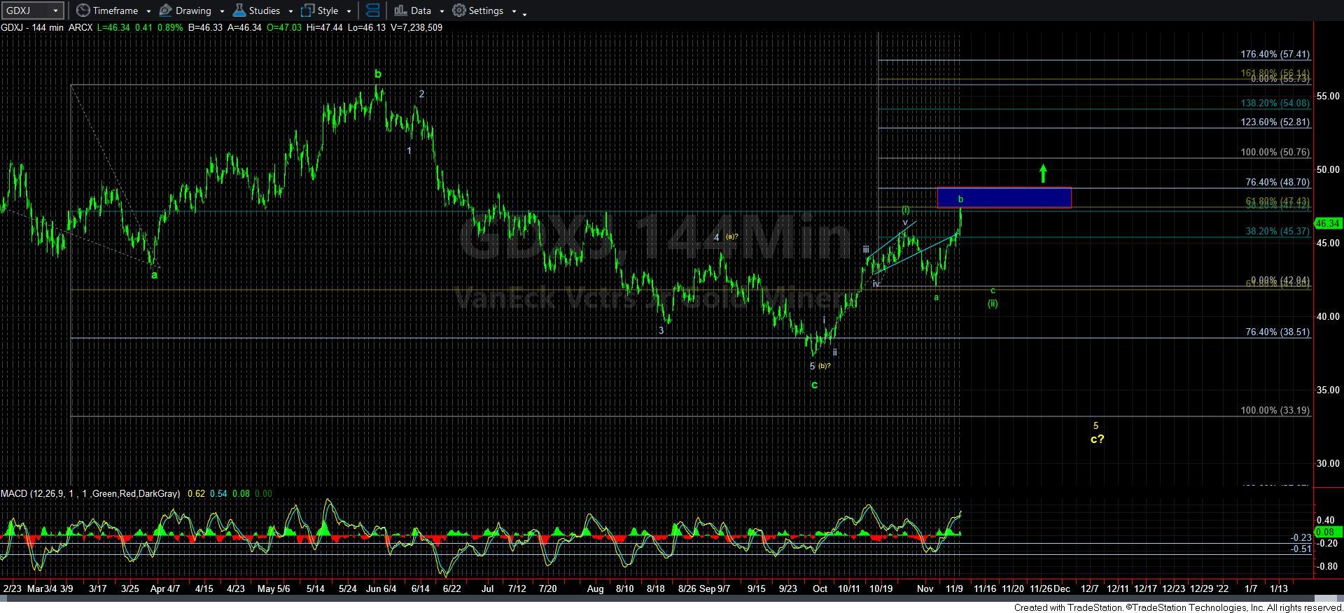The image size is (1344, 613).
Task: Select the green a label at April low
Action: pyautogui.click(x=155, y=275)
